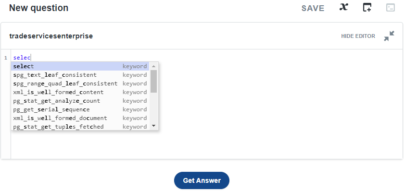This screenshot has height=191, width=404.
Task: Click Hide Editor
Action: tap(358, 36)
